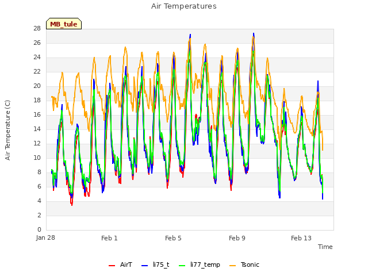Click the Time axis label

point(325,247)
